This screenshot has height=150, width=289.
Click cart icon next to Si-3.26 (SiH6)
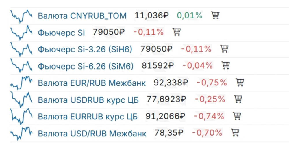(224, 49)
